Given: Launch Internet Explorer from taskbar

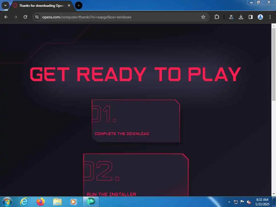Looking at the screenshot, I should (24, 202).
